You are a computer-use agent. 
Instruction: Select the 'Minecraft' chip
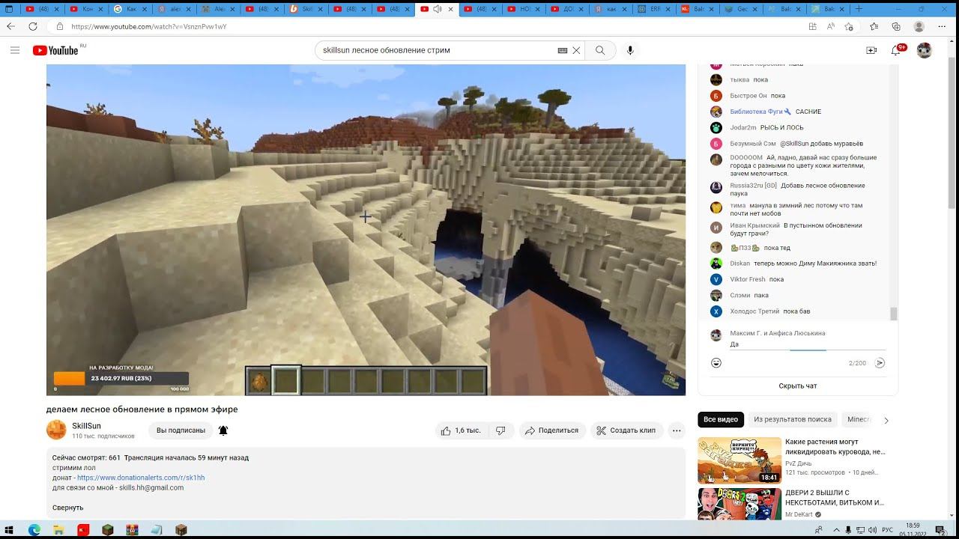click(859, 420)
